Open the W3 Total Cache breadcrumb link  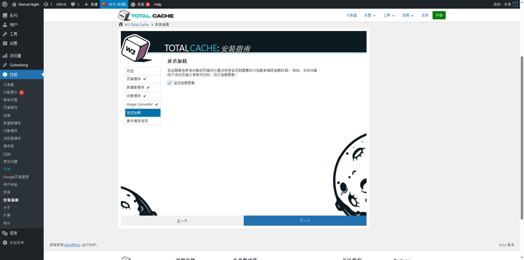[137, 25]
